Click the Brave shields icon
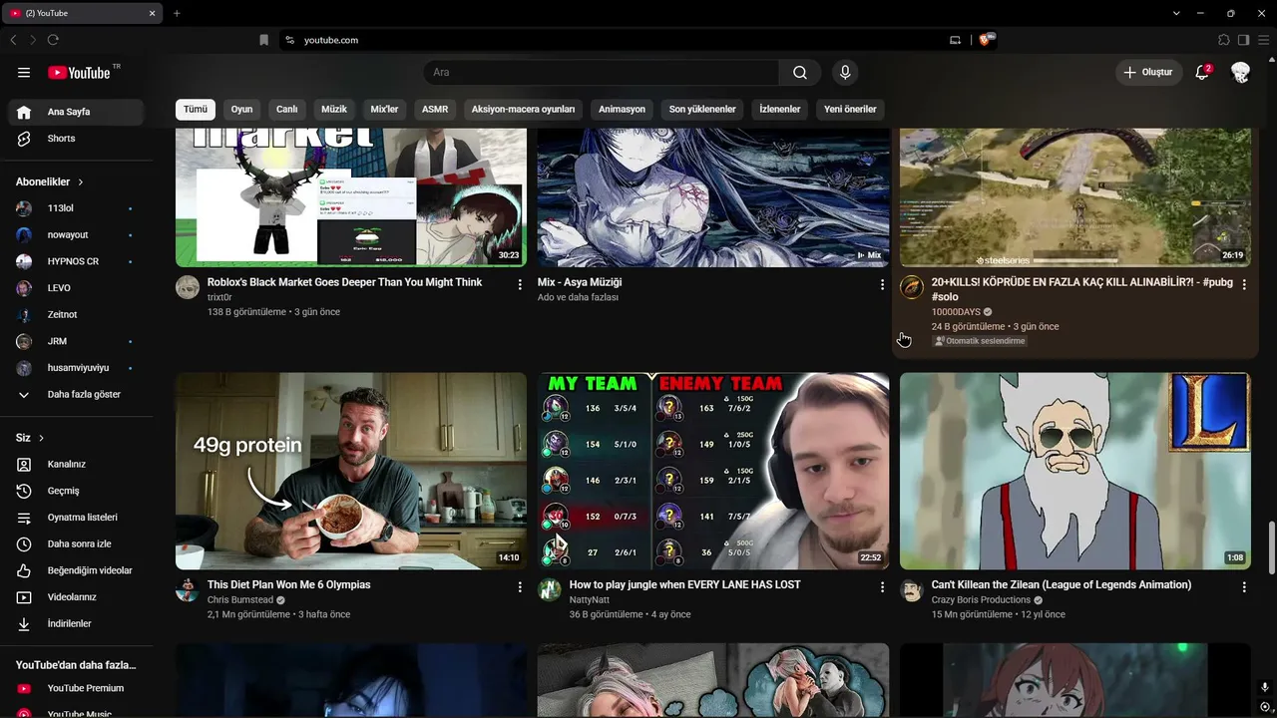1277x718 pixels. (986, 40)
